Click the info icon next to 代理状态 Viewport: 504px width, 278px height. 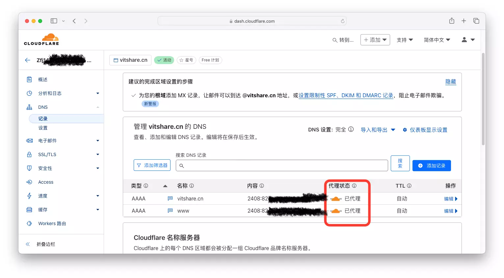[x=354, y=186]
